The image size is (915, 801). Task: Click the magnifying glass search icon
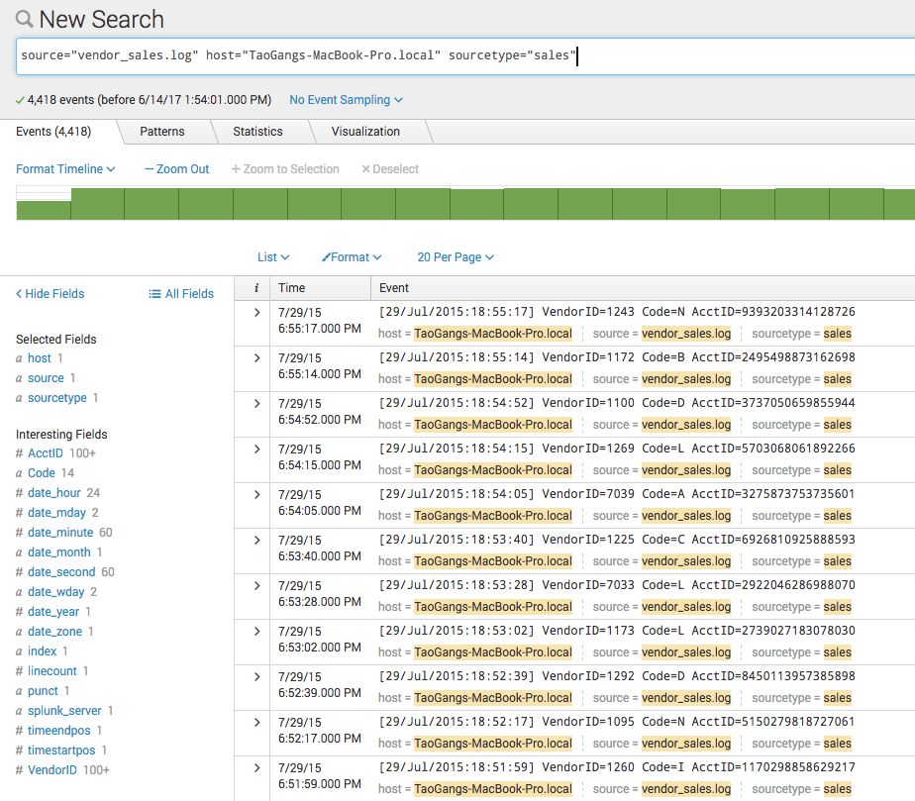(x=24, y=19)
